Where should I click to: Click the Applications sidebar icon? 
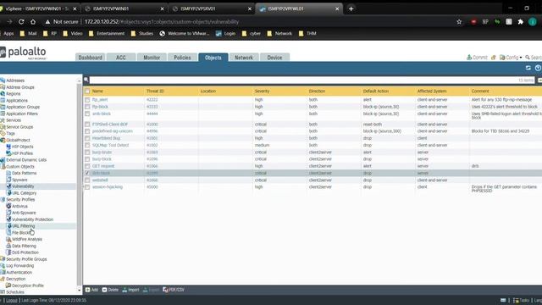pos(3,100)
